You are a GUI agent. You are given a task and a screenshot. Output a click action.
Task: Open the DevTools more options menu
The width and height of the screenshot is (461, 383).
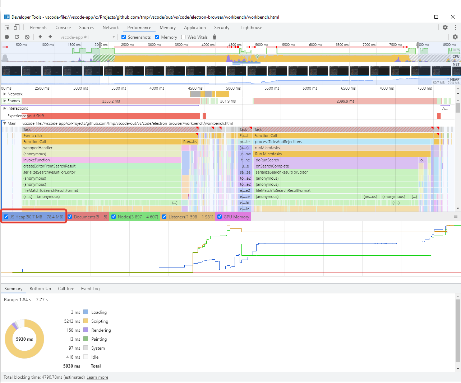[x=455, y=27]
